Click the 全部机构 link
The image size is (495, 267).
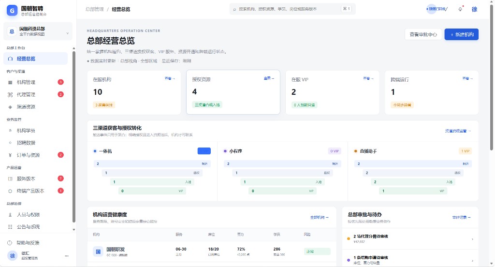(320, 217)
